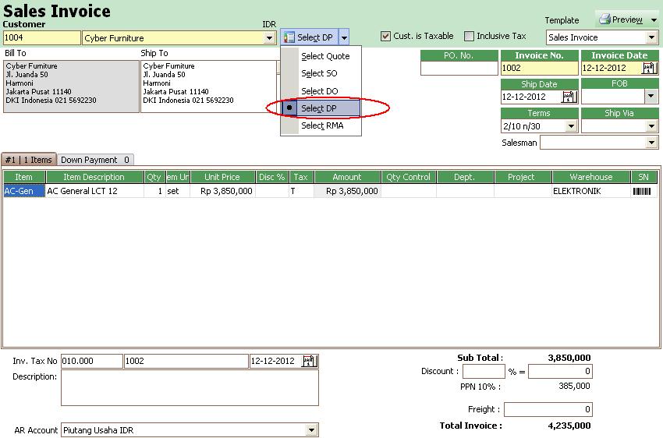The image size is (663, 438).
Task: Toggle the Cust. is Taxable checkbox
Action: 385,36
